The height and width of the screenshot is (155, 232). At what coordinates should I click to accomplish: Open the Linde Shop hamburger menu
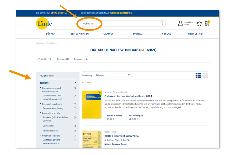click(66, 13)
